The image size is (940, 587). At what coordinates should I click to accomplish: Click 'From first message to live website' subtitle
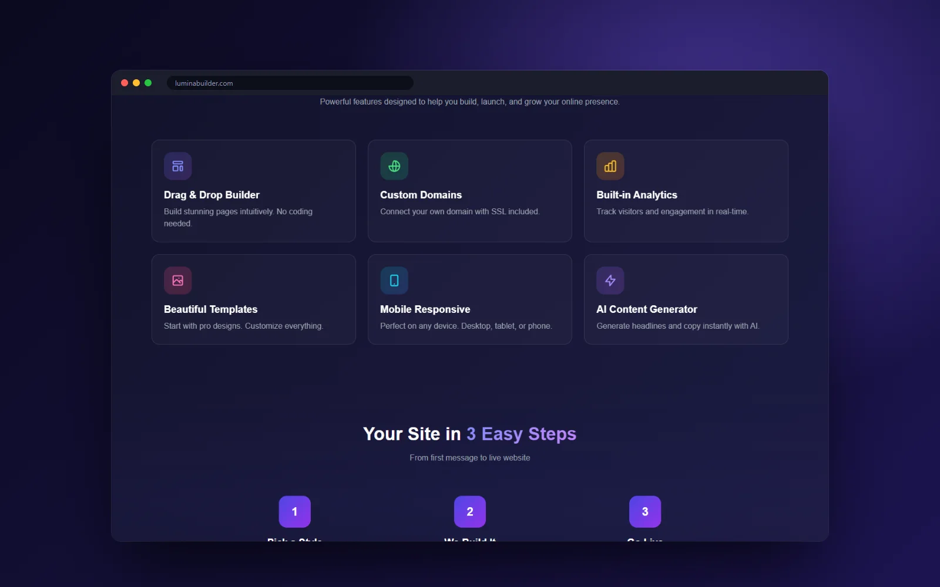(x=470, y=458)
